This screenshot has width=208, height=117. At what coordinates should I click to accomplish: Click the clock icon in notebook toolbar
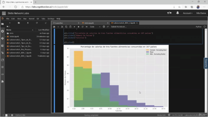point(104,27)
